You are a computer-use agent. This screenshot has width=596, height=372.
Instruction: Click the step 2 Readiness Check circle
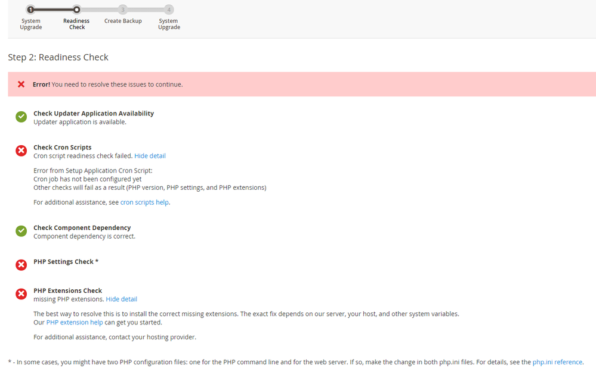coord(76,10)
